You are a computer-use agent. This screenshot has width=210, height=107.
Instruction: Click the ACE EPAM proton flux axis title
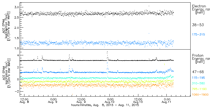tap(6, 73)
